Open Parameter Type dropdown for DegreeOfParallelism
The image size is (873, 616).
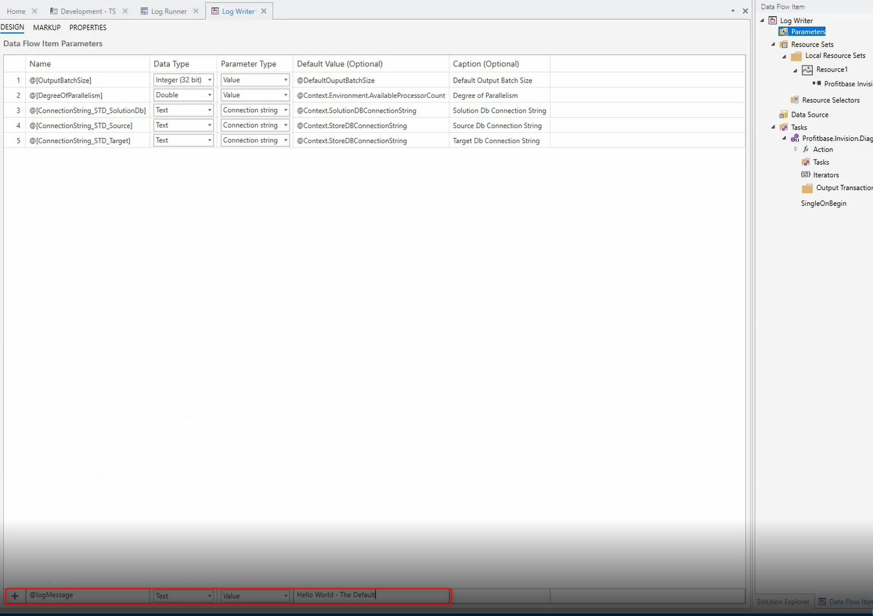tap(286, 95)
